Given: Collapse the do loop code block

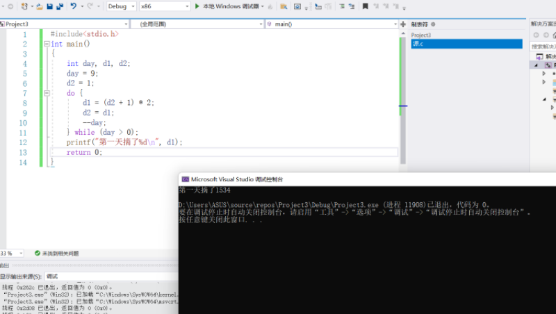Looking at the screenshot, I should (47, 93).
